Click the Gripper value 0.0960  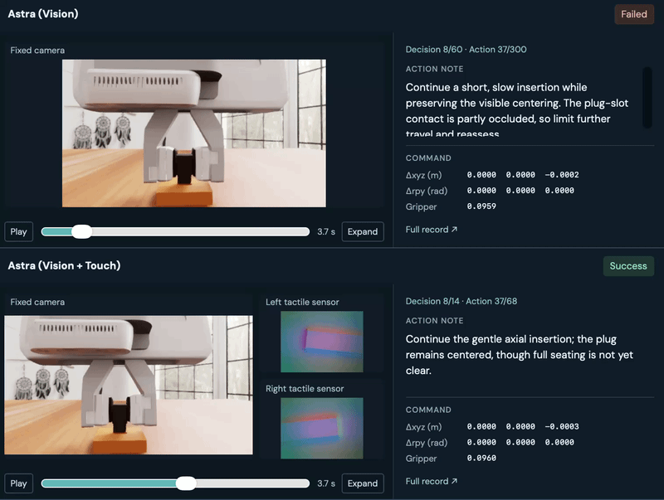click(481, 458)
